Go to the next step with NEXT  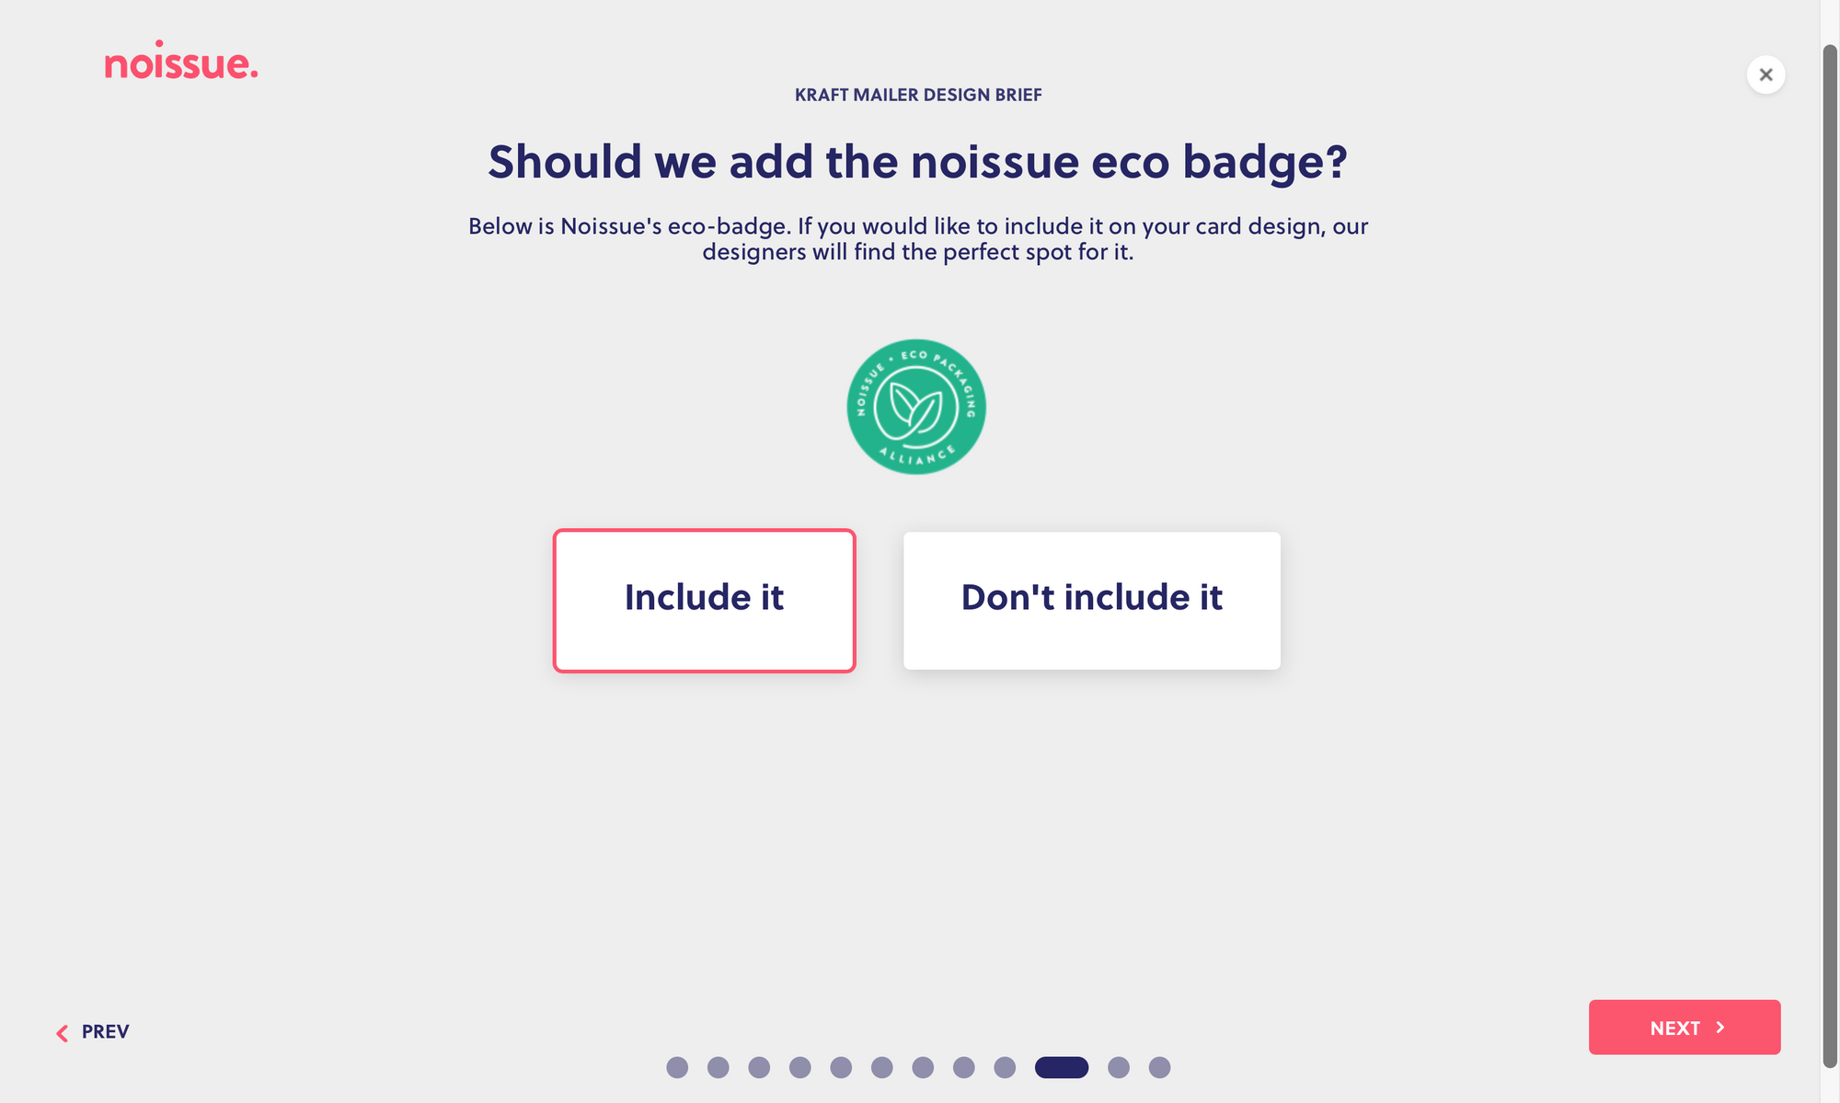[1685, 1027]
